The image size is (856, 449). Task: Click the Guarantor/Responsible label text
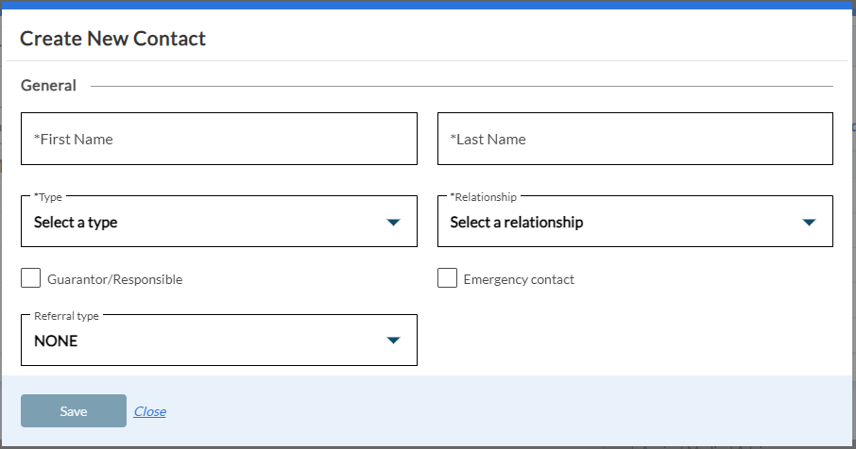114,279
